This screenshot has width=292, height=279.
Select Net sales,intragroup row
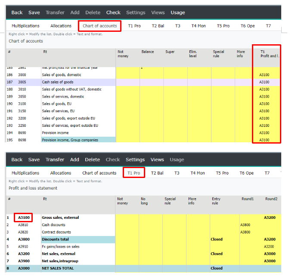pos(143,261)
